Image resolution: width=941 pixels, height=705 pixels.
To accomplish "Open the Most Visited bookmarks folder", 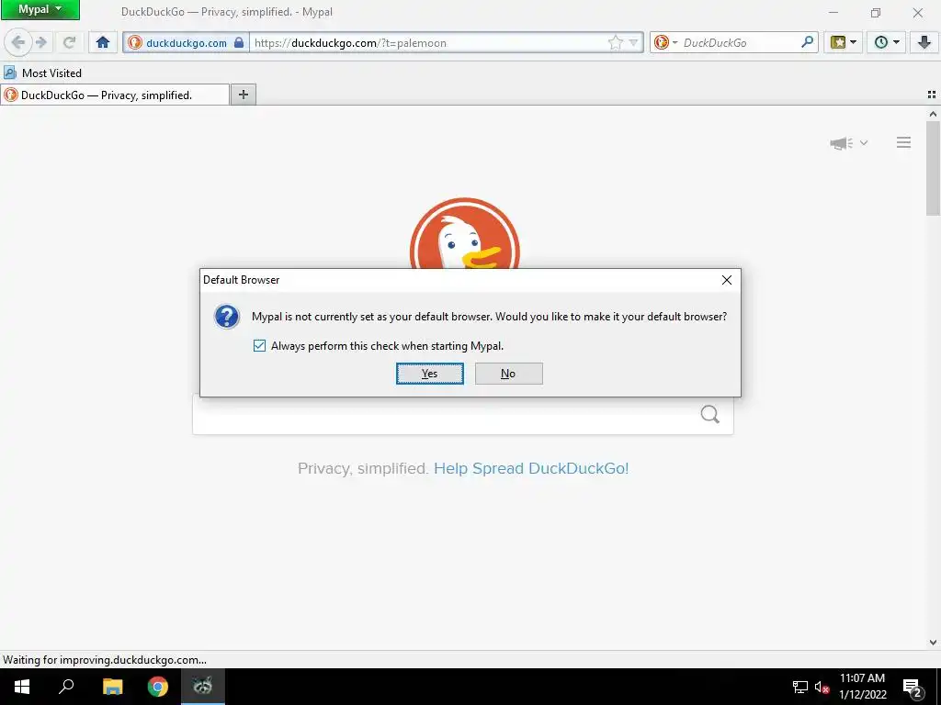I will tap(42, 73).
